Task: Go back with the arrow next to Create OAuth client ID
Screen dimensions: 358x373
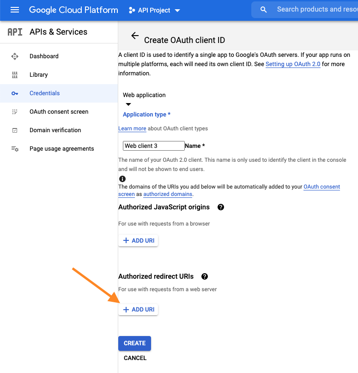Action: point(135,36)
